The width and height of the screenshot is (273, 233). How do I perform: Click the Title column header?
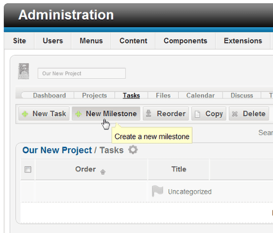click(x=179, y=169)
